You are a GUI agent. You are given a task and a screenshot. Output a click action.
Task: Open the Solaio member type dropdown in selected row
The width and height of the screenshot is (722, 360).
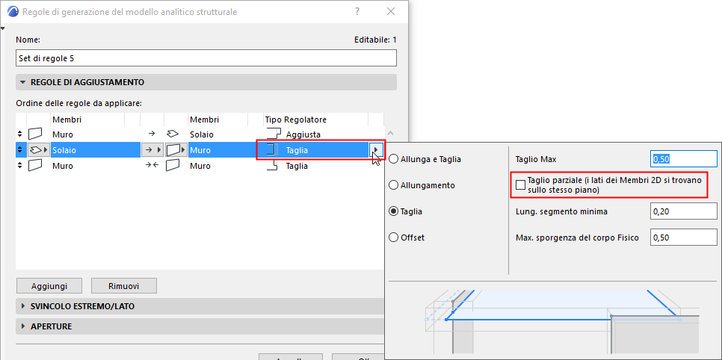tap(38, 150)
